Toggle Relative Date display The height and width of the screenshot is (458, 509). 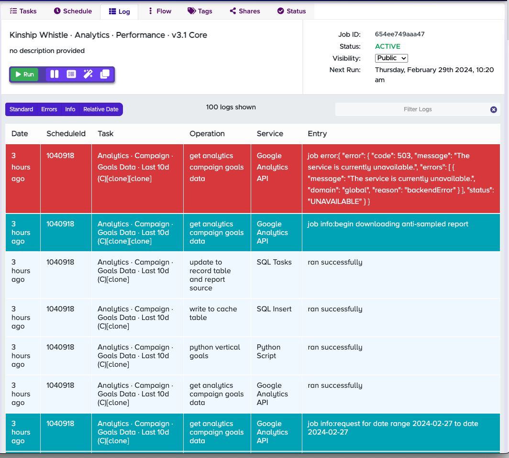pyautogui.click(x=100, y=109)
